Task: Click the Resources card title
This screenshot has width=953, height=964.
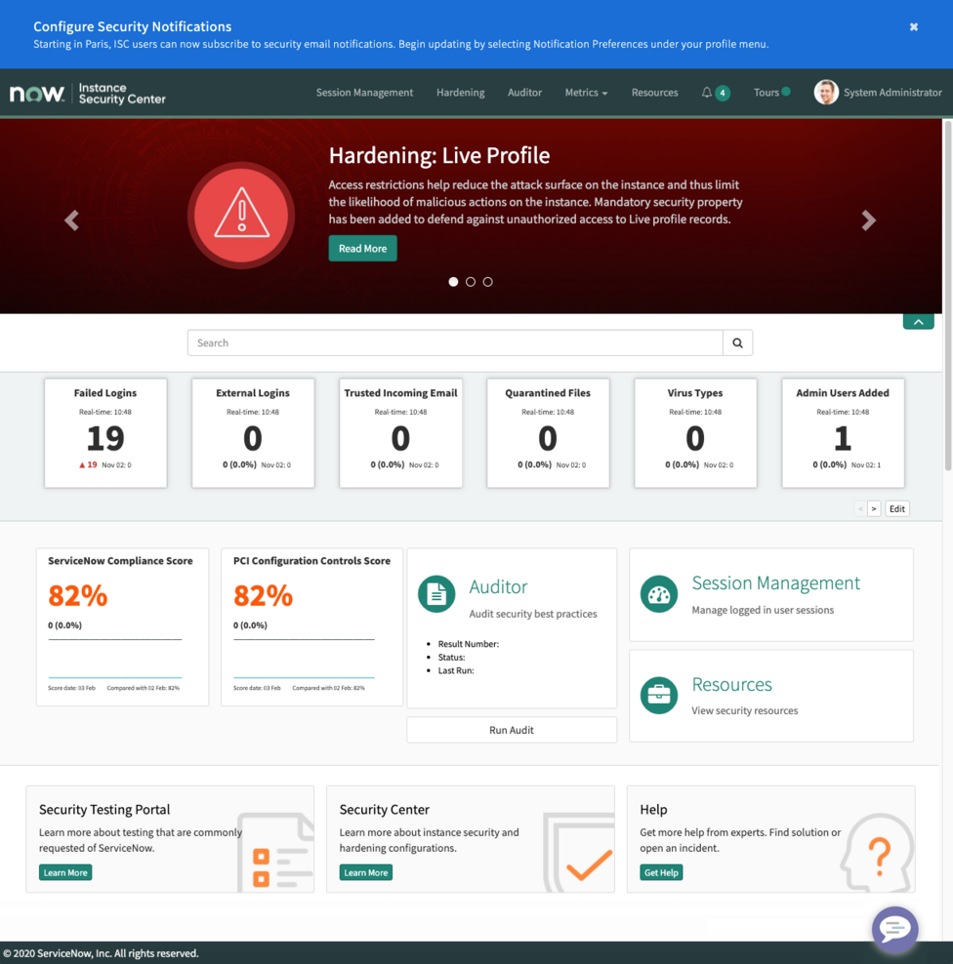Action: tap(731, 684)
